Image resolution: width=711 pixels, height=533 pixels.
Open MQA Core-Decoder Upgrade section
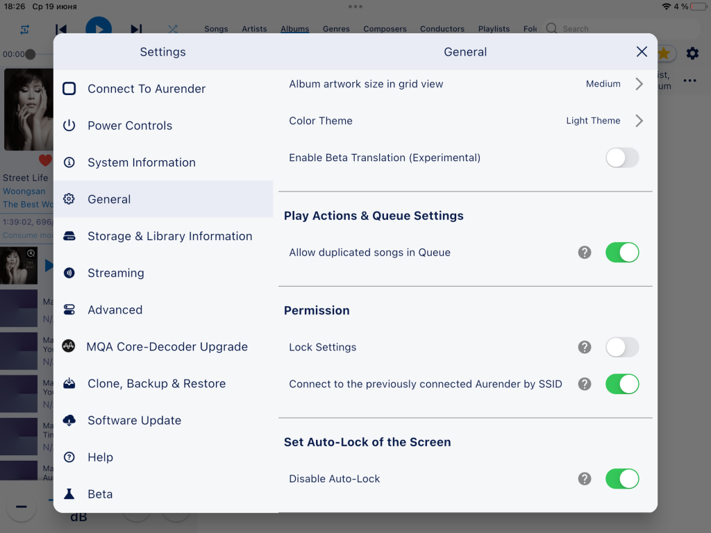(x=163, y=346)
